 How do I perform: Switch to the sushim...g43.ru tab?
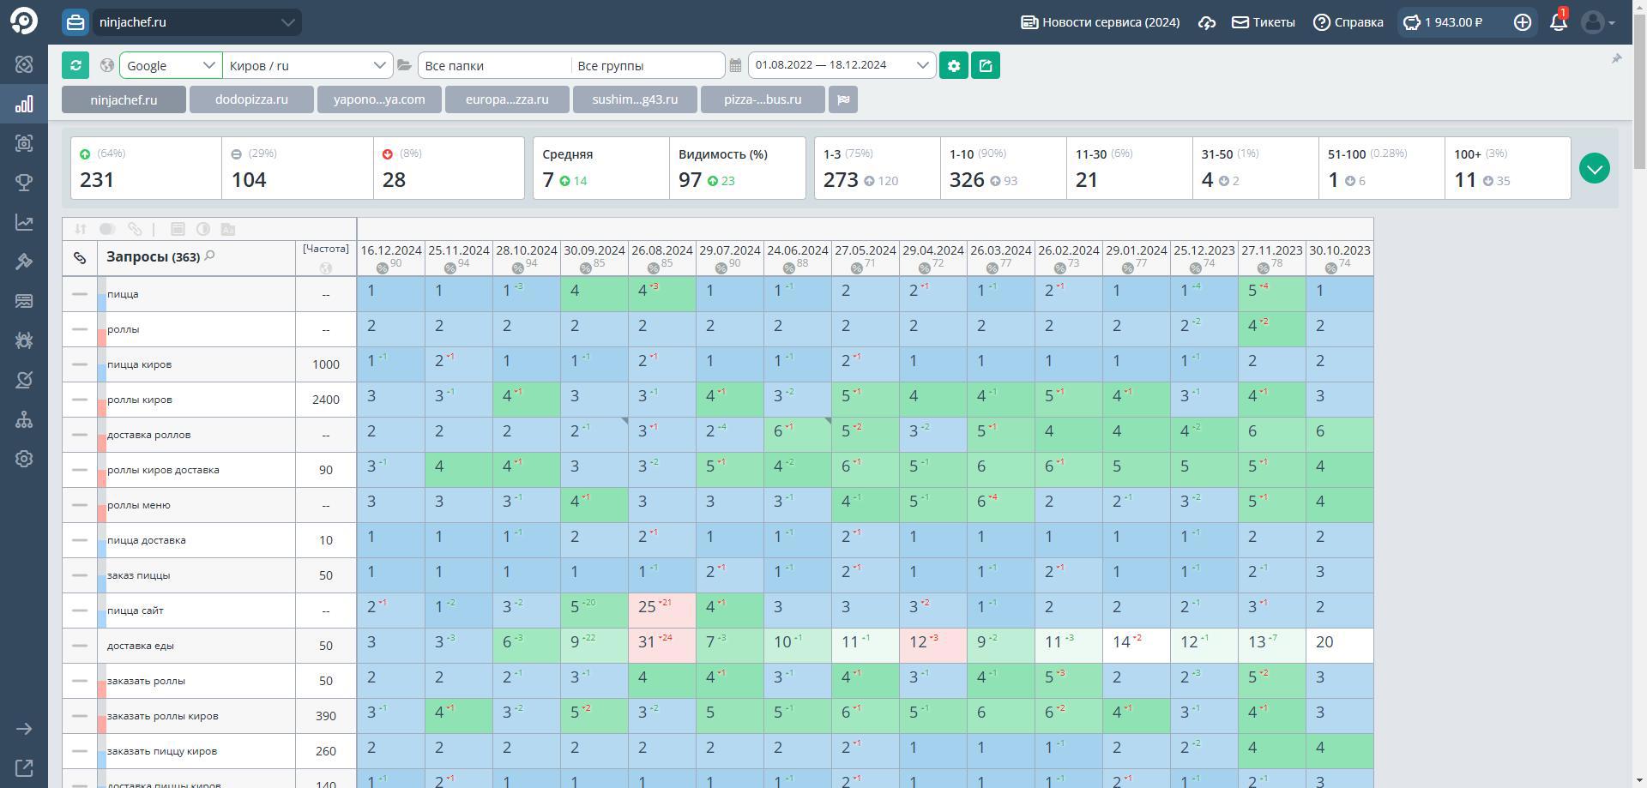pos(635,99)
